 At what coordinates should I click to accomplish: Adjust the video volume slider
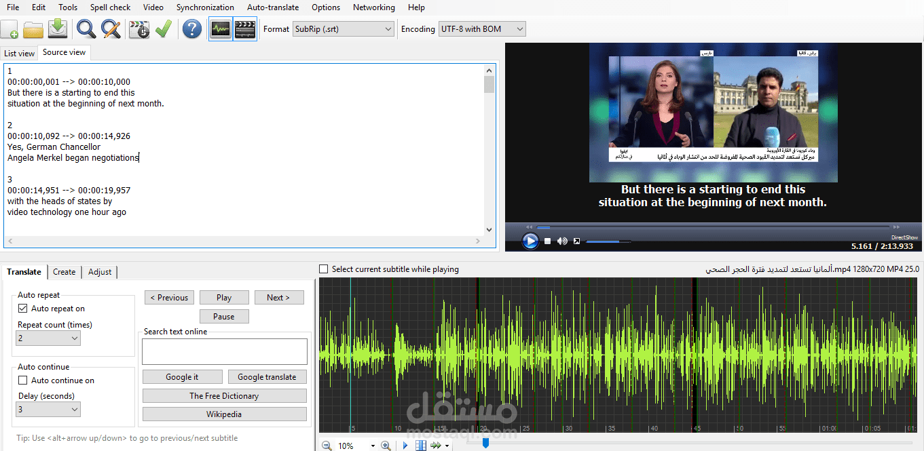[x=608, y=241]
